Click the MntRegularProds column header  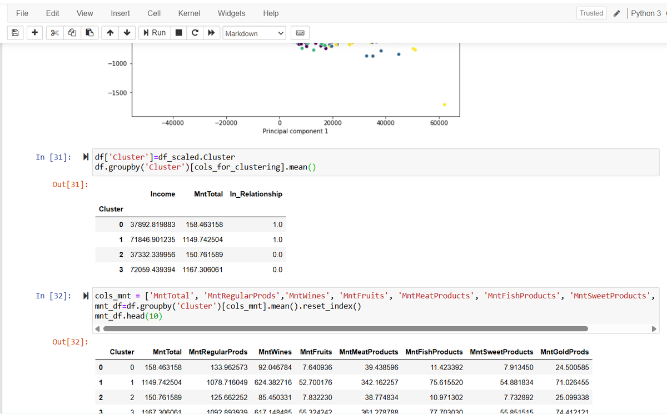click(218, 352)
